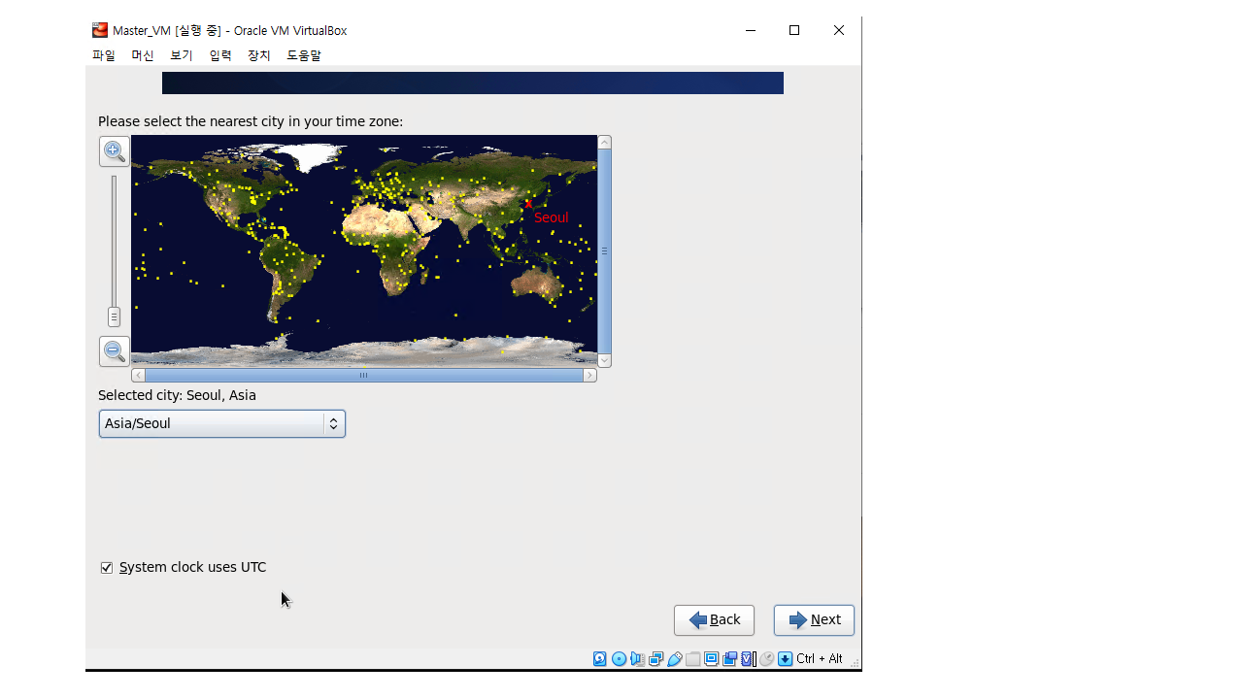Open the 장치 menu
1243x699 pixels.
point(259,55)
